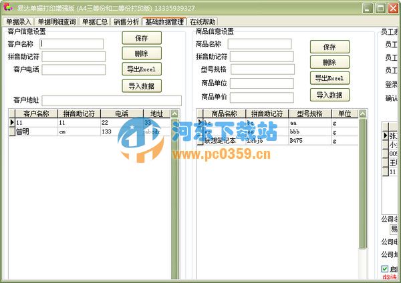Open 销售分析 tab
401x283 pixels.
pos(126,22)
